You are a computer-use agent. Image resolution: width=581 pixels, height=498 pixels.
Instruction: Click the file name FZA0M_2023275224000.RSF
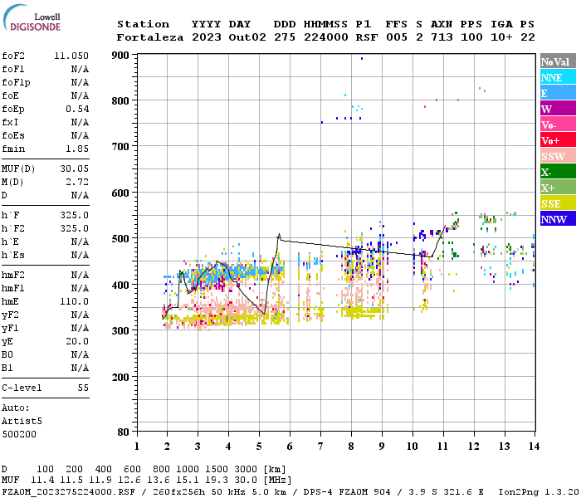coord(68,491)
